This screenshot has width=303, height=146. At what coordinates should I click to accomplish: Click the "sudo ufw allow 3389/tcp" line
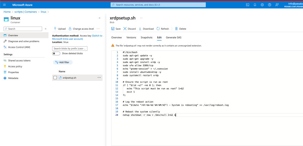tap(138, 66)
